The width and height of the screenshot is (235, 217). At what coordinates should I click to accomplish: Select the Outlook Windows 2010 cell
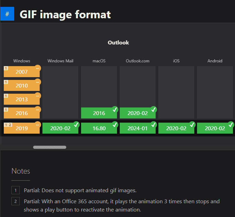point(22,85)
